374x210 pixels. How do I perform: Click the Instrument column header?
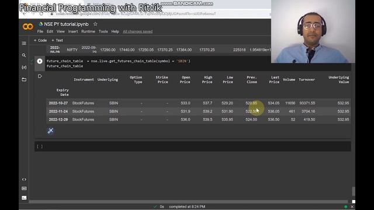click(x=84, y=79)
